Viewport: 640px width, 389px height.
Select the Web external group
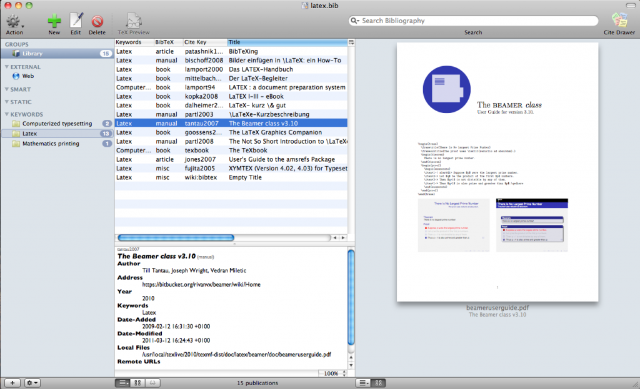[27, 76]
